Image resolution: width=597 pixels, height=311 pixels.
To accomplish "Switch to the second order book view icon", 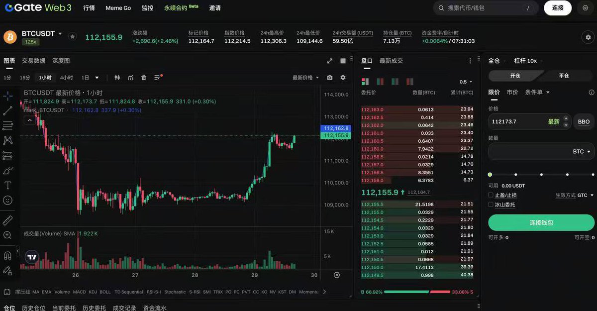I will click(x=380, y=82).
